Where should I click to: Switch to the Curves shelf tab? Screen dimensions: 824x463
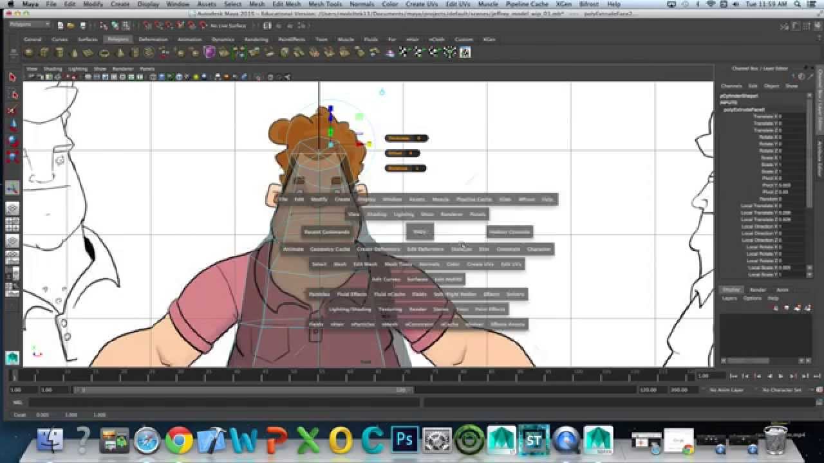tap(60, 39)
